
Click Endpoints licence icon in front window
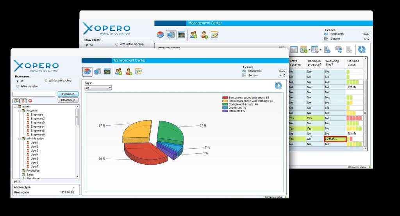coord(244,71)
